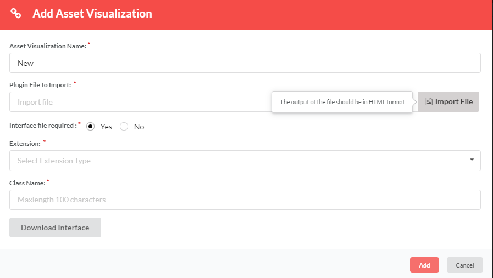Image resolution: width=493 pixels, height=278 pixels.
Task: Focus the Asset Visualization Name field
Action: click(x=245, y=63)
